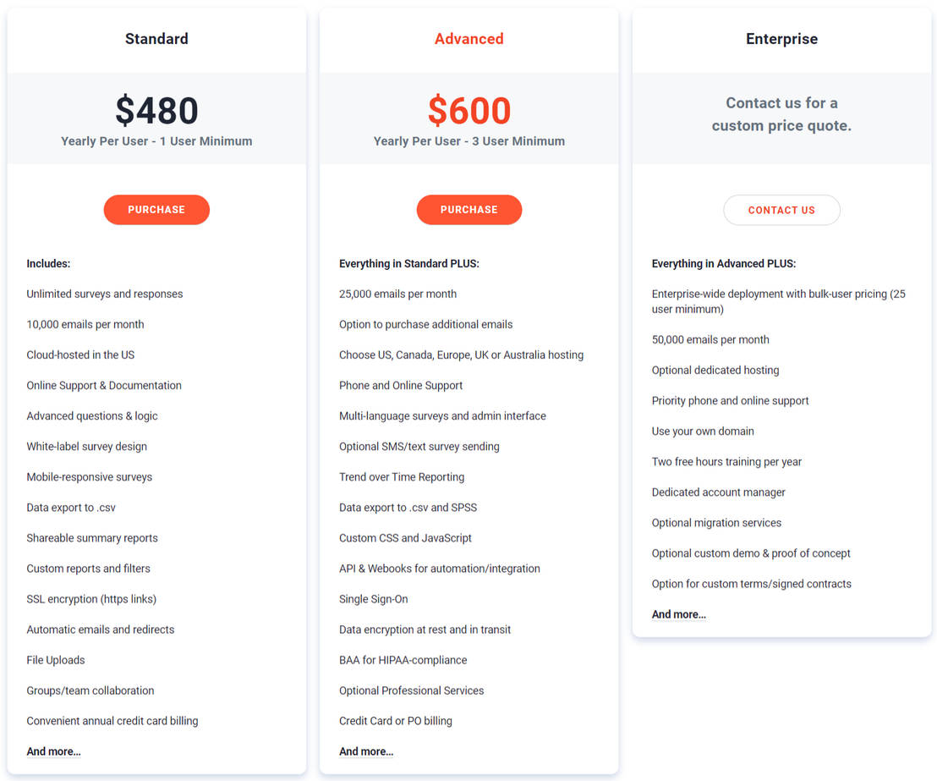Click the "Dedicated account manager" feature
Image resolution: width=937 pixels, height=781 pixels.
[718, 492]
